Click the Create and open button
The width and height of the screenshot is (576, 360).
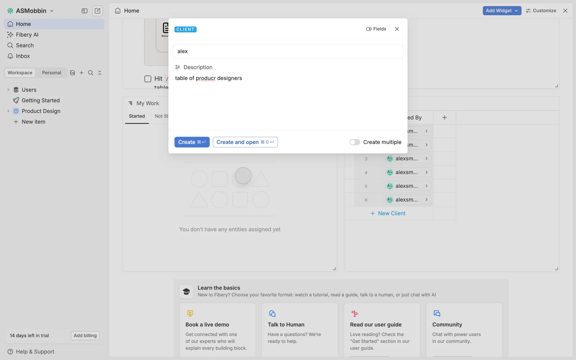click(x=245, y=142)
